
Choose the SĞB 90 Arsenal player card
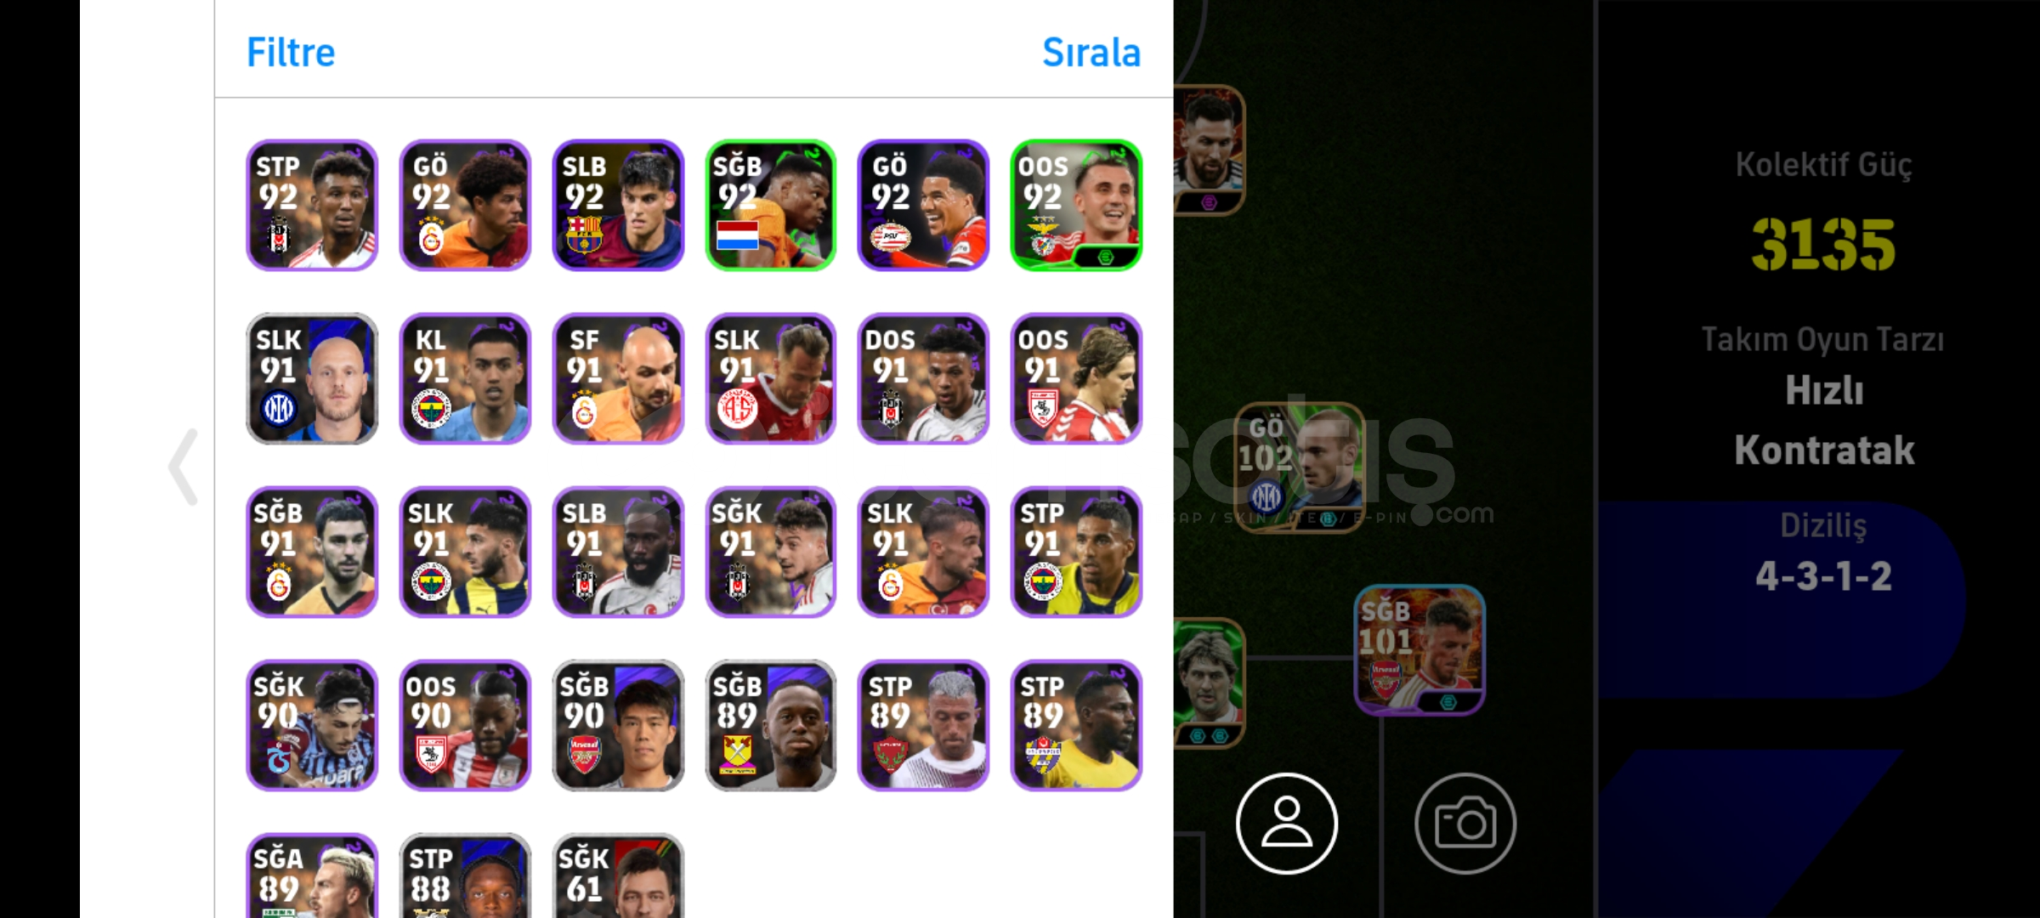[x=618, y=725]
